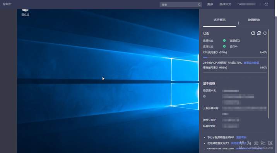Click the restart server icon beside power
This screenshot has width=277, height=153.
259,33
